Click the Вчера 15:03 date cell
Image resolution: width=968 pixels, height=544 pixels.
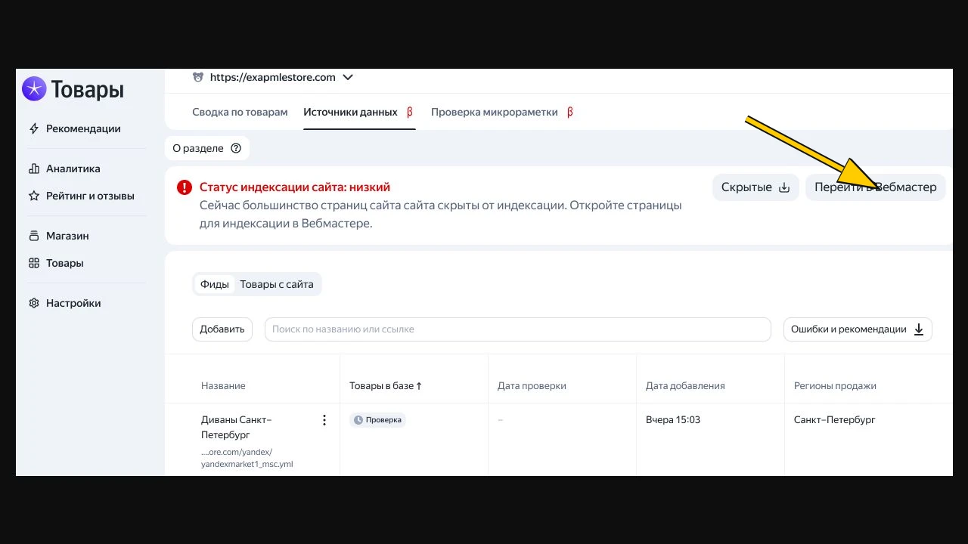tap(673, 420)
